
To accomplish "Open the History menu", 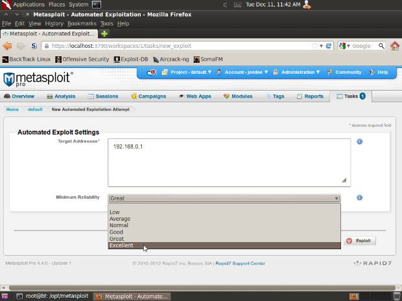I will (x=54, y=23).
